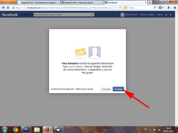The height and width of the screenshot is (133, 178).
Task: Click the Facebook search magnifier button
Action: click(x=92, y=14)
